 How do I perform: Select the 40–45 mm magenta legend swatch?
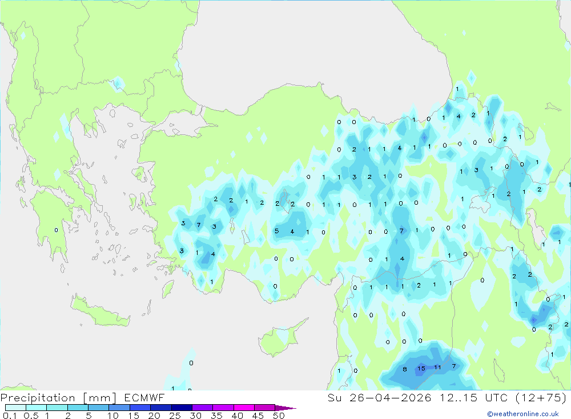pyautogui.click(x=244, y=408)
